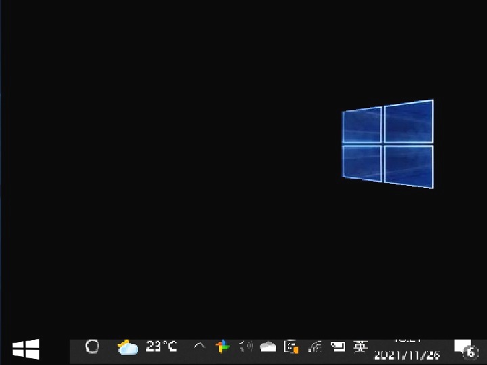Click the upper-left pane of the Windows logo

[362, 126]
